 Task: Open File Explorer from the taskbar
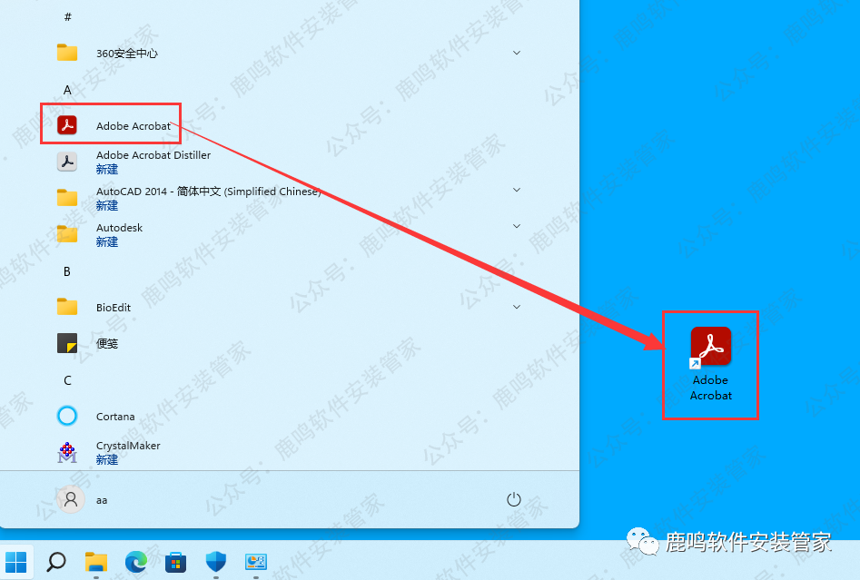click(x=96, y=562)
